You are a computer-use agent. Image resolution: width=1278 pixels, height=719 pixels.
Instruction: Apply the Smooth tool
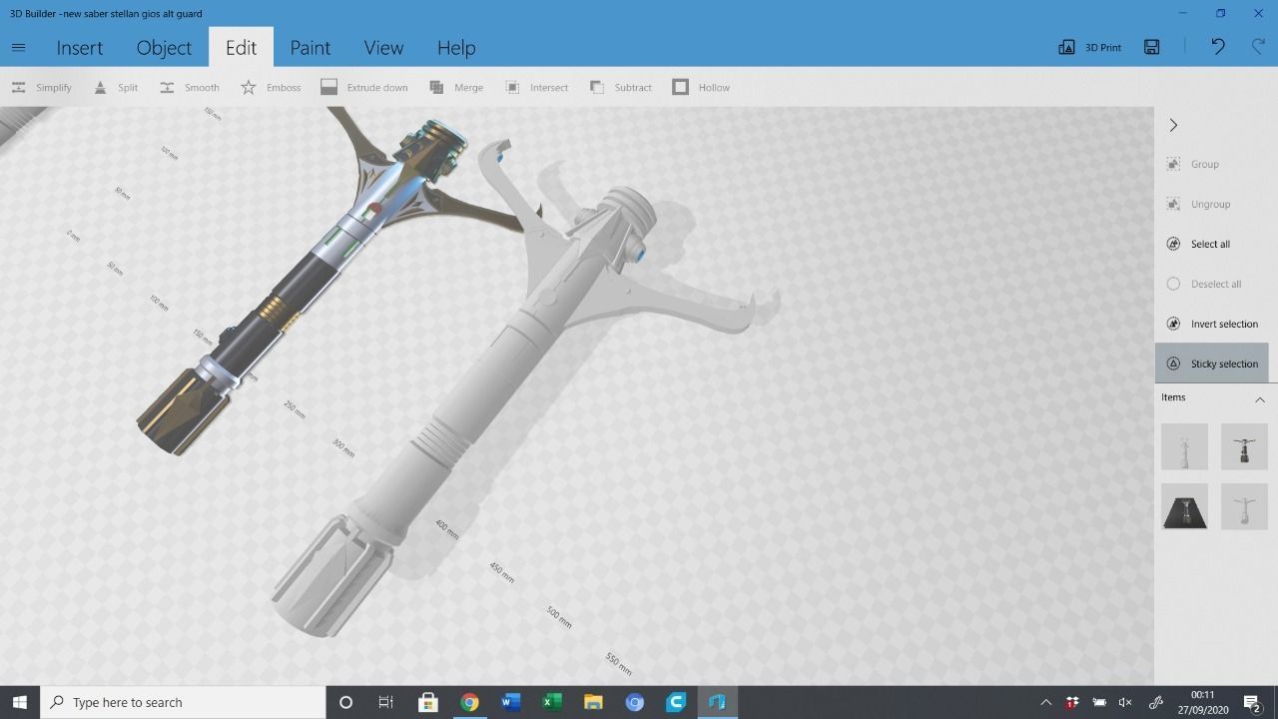pos(189,87)
